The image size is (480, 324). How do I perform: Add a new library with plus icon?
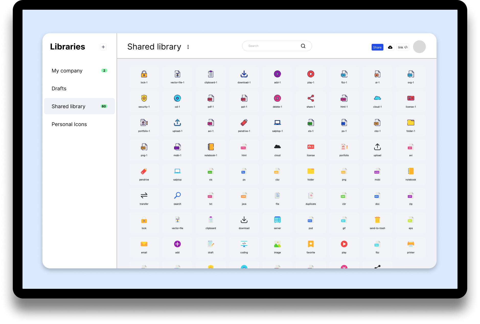point(103,47)
